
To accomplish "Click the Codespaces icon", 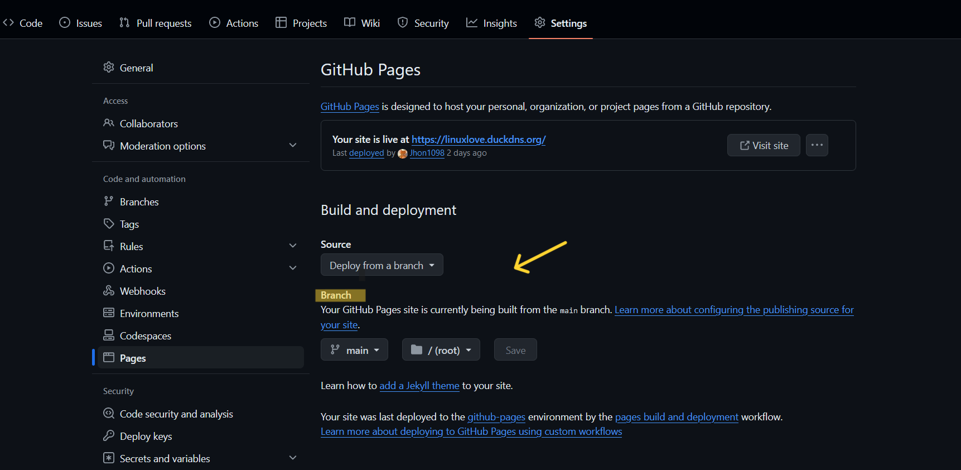I will pyautogui.click(x=109, y=335).
